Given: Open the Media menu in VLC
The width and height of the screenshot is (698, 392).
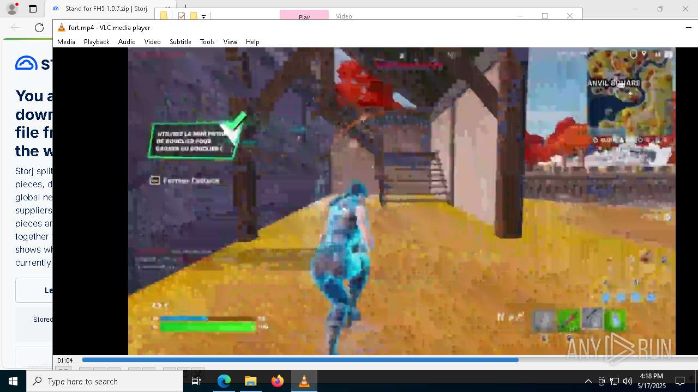Looking at the screenshot, I should [x=66, y=41].
